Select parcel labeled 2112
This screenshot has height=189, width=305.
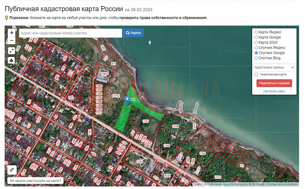pyautogui.click(x=218, y=177)
